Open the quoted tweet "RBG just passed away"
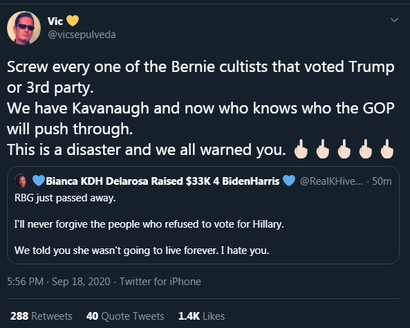Viewport: 410px width, 328px height. [x=203, y=215]
